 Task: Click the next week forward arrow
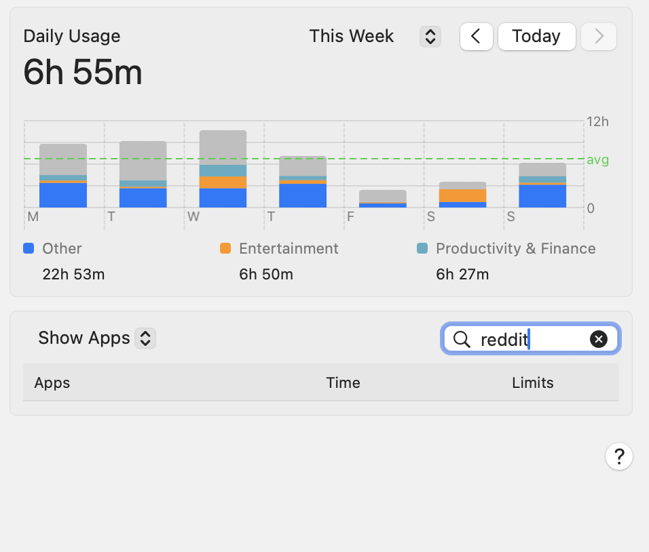(599, 37)
